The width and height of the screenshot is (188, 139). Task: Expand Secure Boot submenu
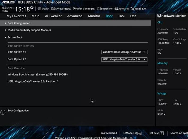tap(15, 37)
